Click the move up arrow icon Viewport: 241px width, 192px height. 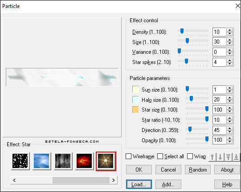[x=212, y=157]
